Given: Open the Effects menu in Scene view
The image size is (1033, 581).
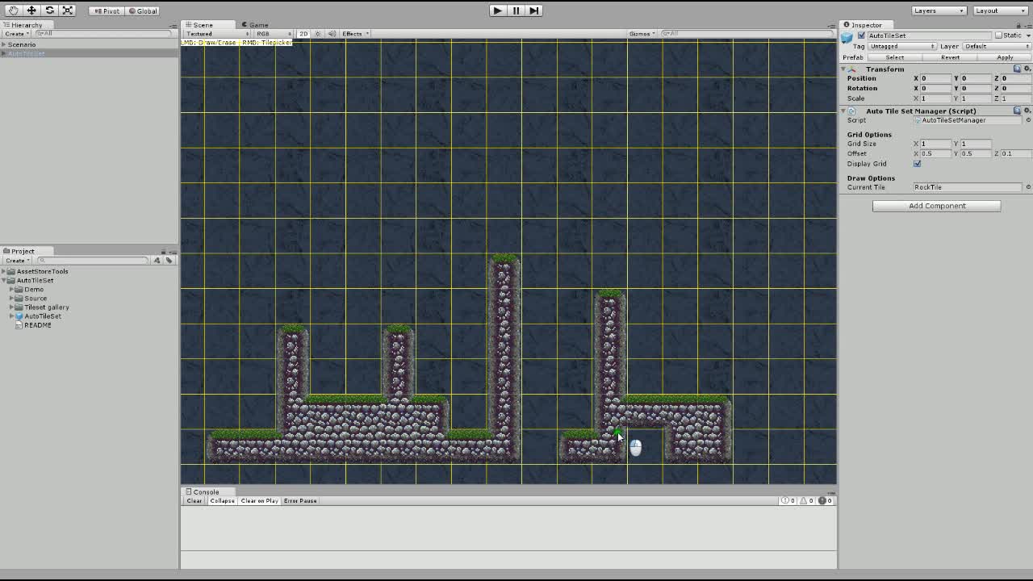Looking at the screenshot, I should point(354,34).
